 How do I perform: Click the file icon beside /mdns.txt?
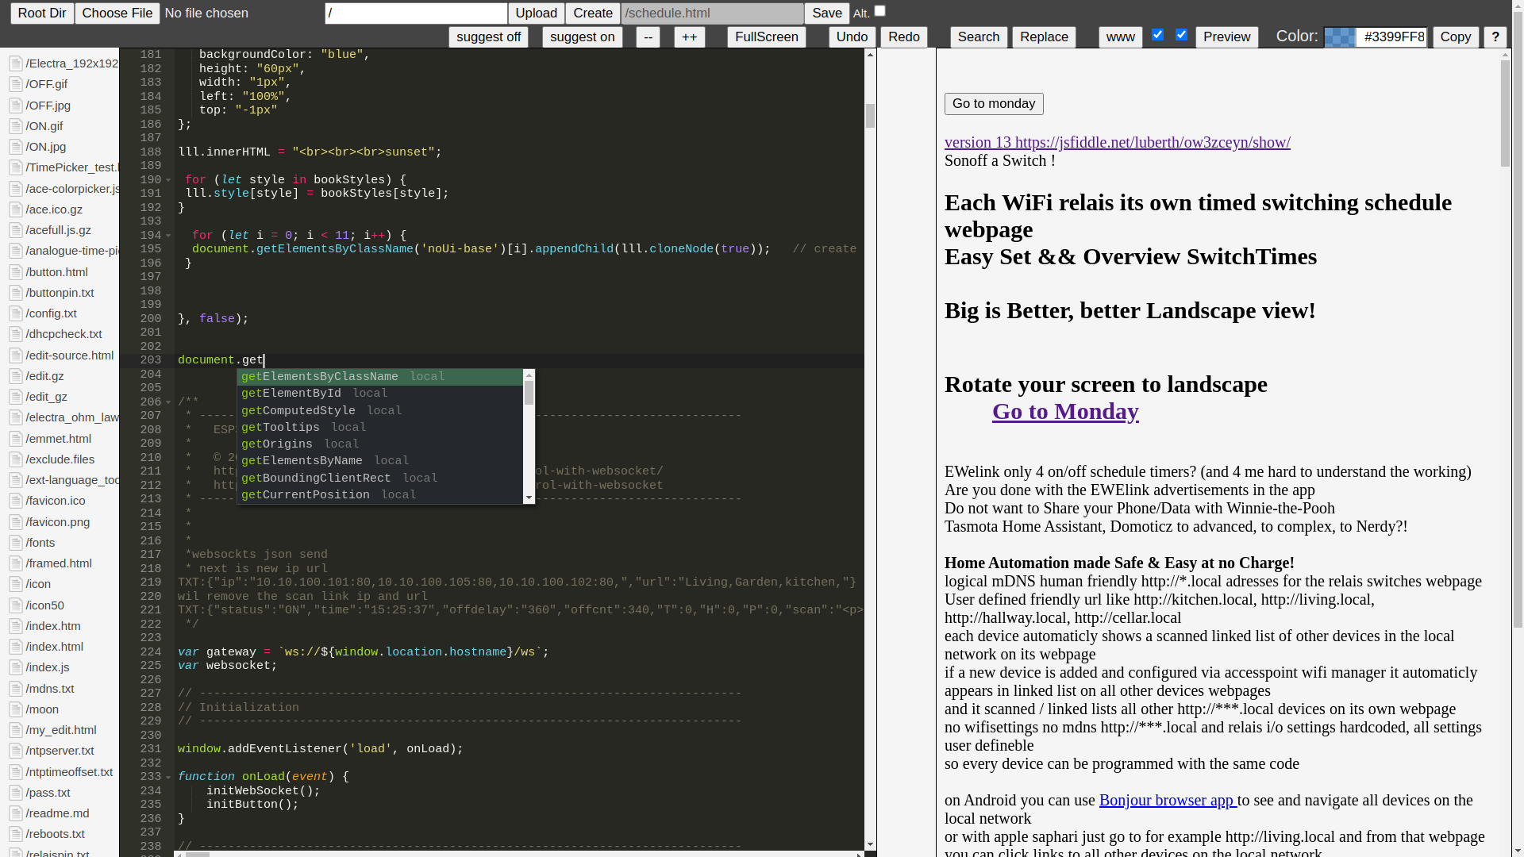pos(15,689)
